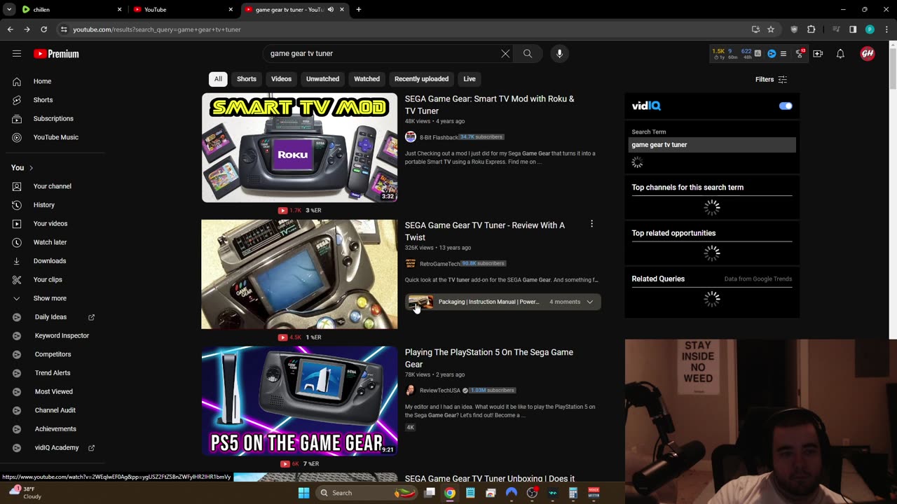The image size is (897, 504).
Task: Open Smart TV Mod video thumbnail
Action: coord(299,148)
